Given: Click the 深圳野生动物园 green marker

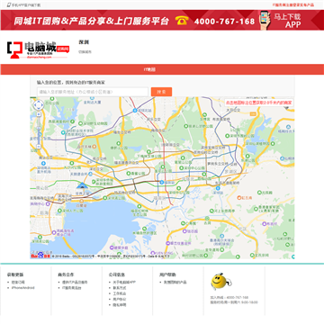Looking at the screenshot, I should 80,123.
